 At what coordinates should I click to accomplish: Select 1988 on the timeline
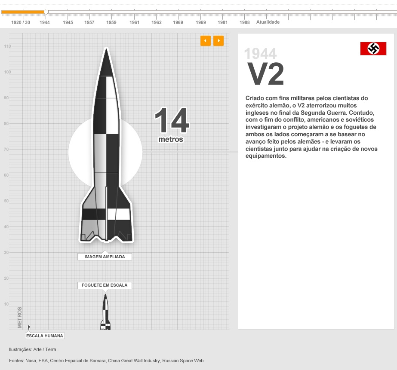point(245,22)
